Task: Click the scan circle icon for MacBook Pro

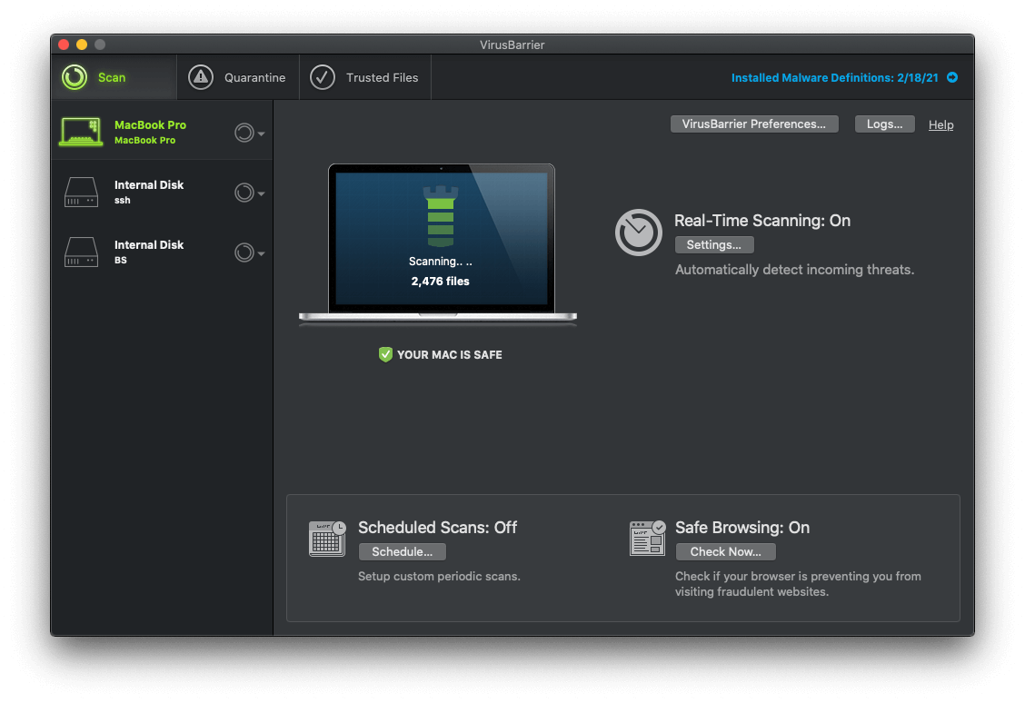Action: click(244, 134)
